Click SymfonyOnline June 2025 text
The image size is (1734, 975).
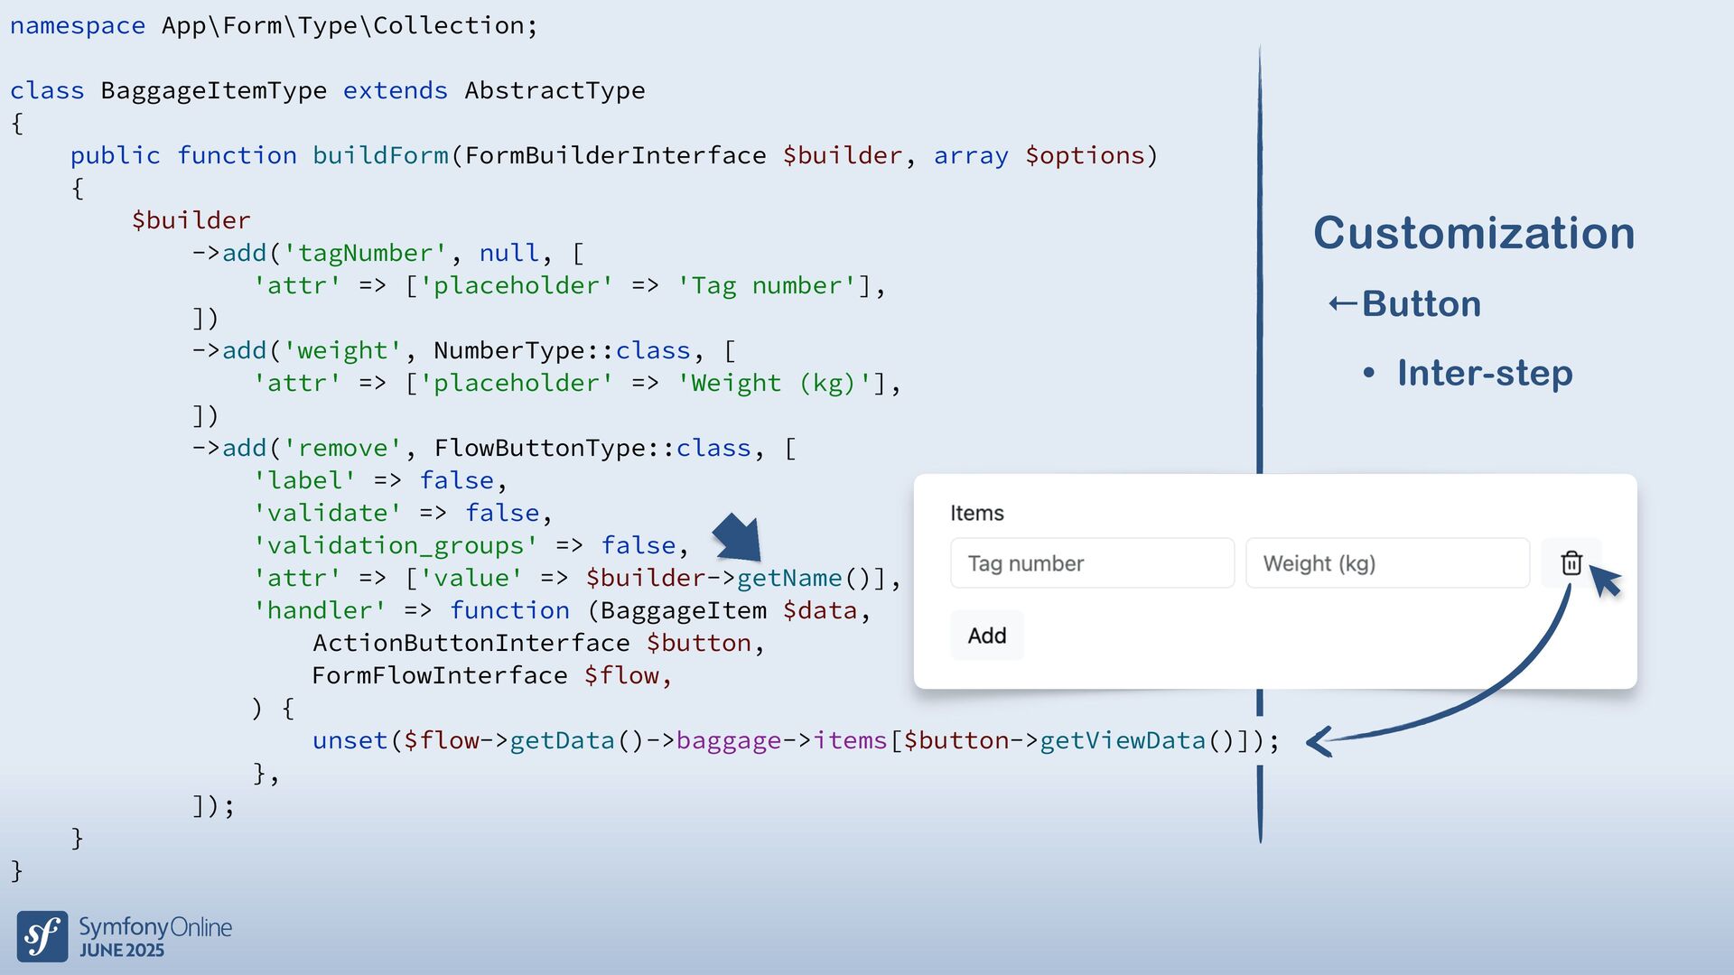click(154, 936)
